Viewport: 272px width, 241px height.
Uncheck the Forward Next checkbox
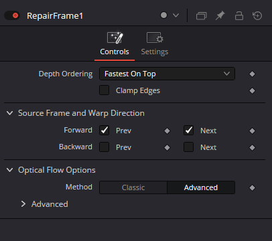point(188,131)
